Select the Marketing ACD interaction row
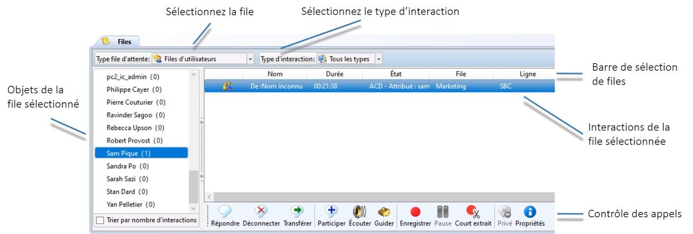 click(x=379, y=86)
